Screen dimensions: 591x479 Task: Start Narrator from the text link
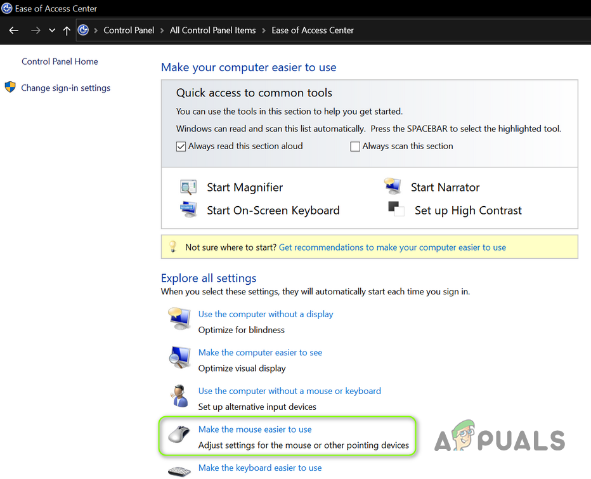pyautogui.click(x=445, y=187)
